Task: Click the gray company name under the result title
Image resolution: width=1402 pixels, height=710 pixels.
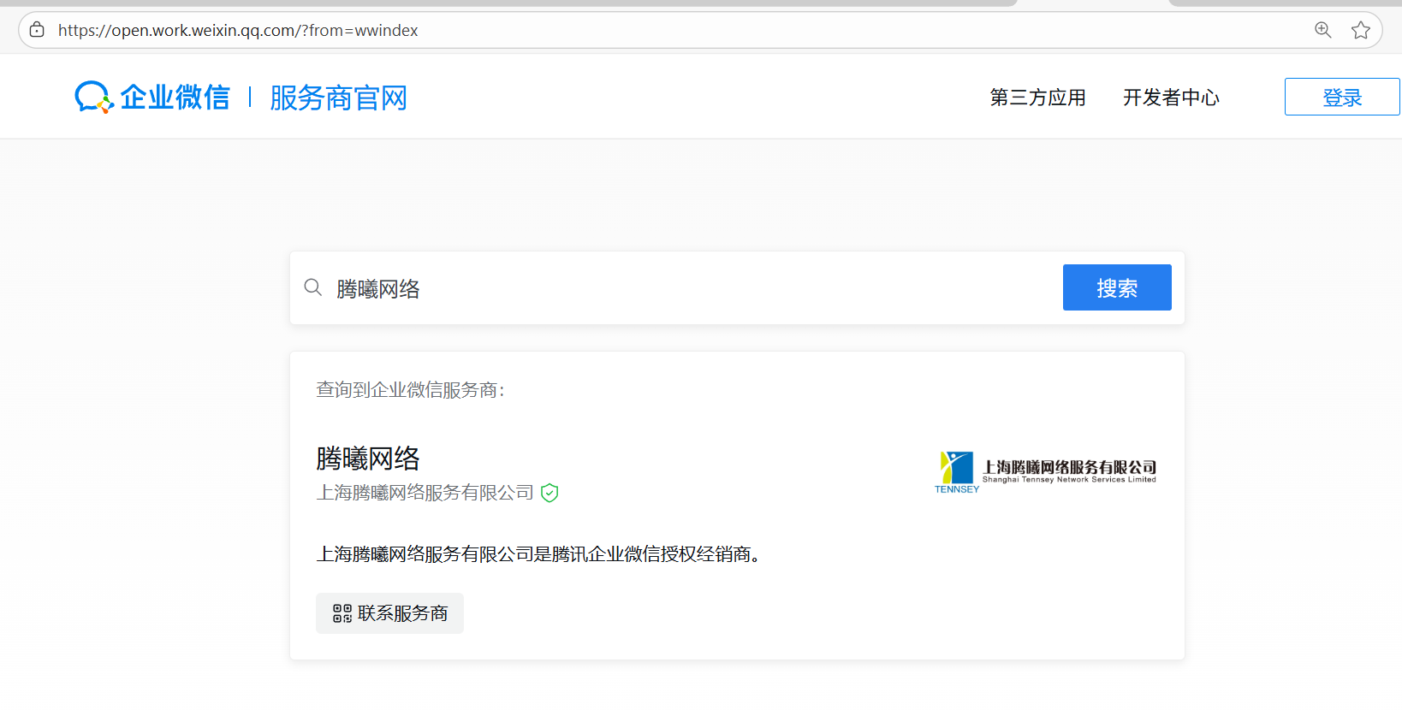Action: pos(425,493)
